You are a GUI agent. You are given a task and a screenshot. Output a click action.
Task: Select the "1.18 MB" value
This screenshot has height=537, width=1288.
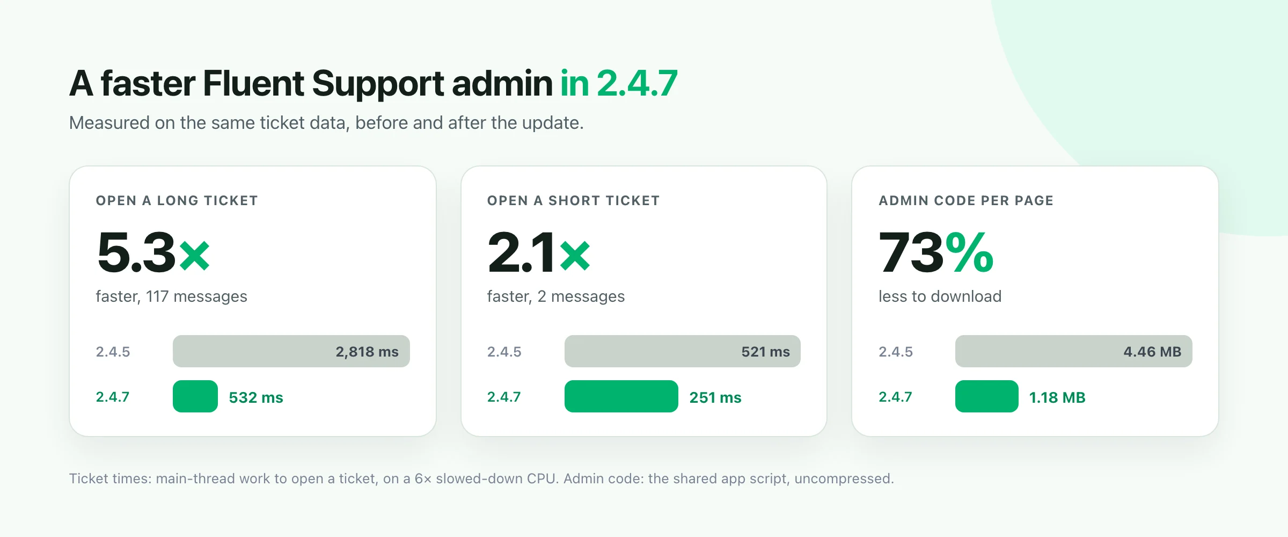(1057, 397)
